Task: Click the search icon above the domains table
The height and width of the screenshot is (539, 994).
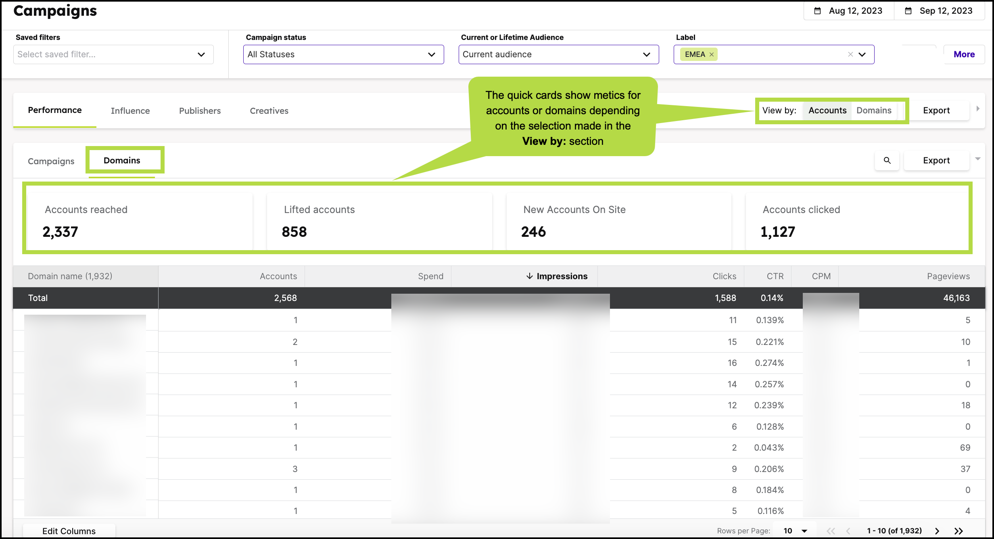Action: pos(887,160)
